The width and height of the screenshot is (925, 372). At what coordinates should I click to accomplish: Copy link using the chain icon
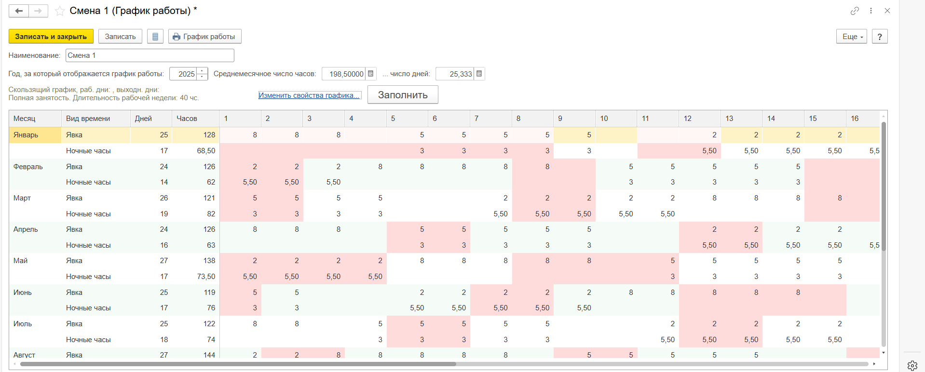(855, 11)
